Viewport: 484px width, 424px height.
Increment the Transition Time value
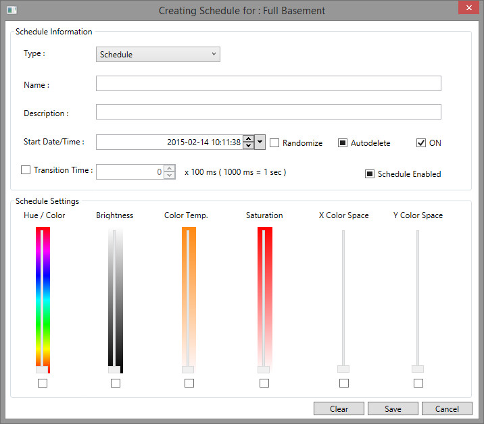point(170,168)
